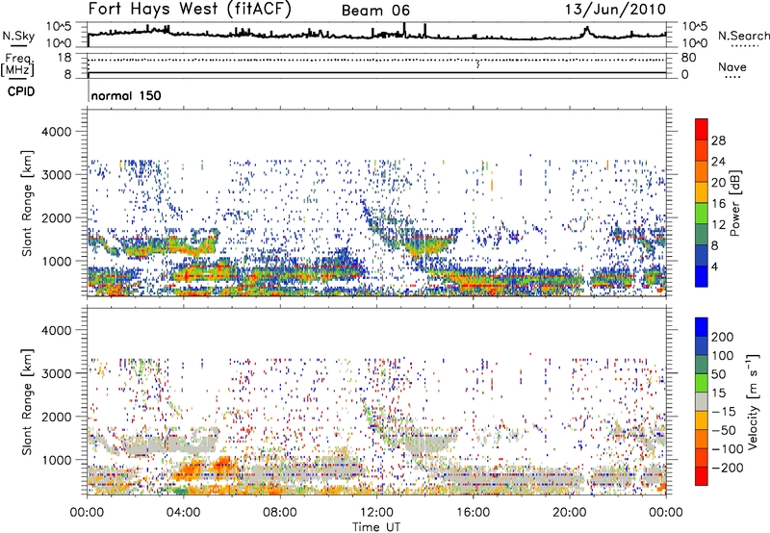This screenshot has height=533, width=770.
Task: Click the right '10^0' noise scale label
Action: tap(695, 43)
